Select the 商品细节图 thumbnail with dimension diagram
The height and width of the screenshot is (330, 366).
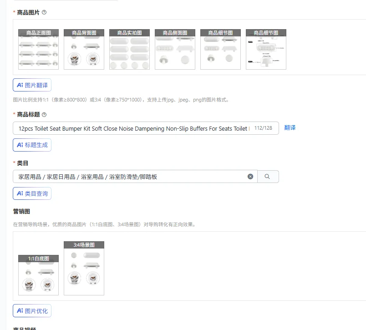pyautogui.click(x=266, y=49)
